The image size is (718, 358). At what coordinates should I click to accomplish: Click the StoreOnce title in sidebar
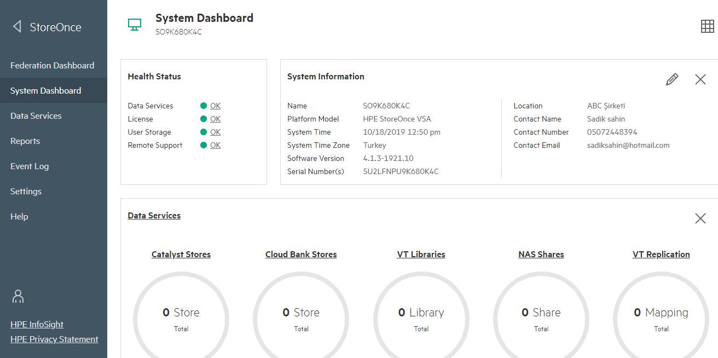(x=56, y=27)
